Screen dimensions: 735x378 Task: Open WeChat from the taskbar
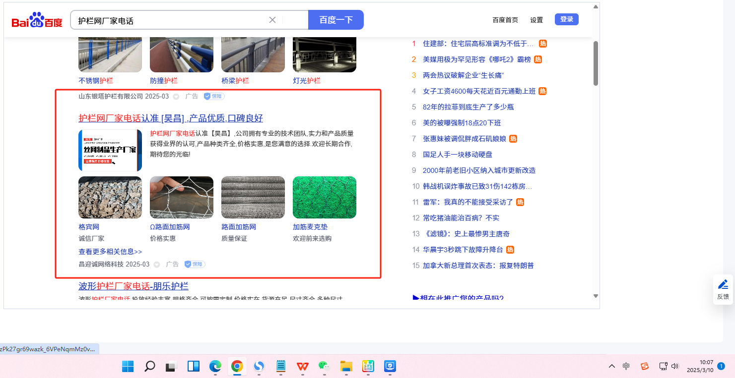pyautogui.click(x=324, y=367)
